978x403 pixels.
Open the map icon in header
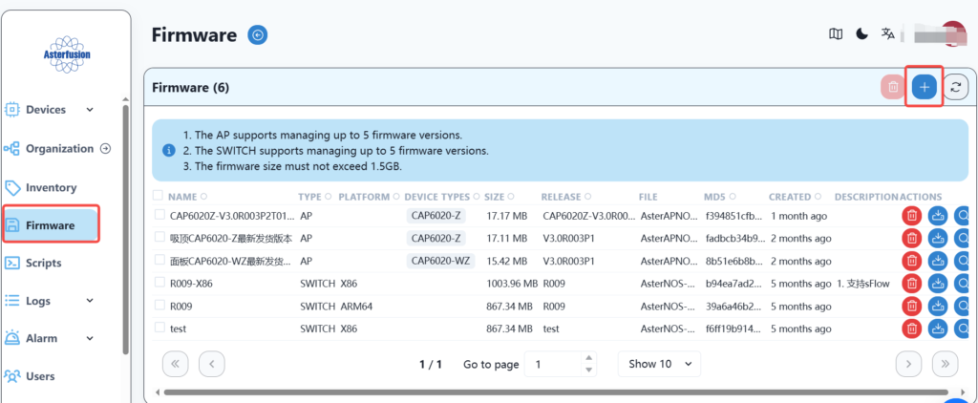[x=836, y=34]
